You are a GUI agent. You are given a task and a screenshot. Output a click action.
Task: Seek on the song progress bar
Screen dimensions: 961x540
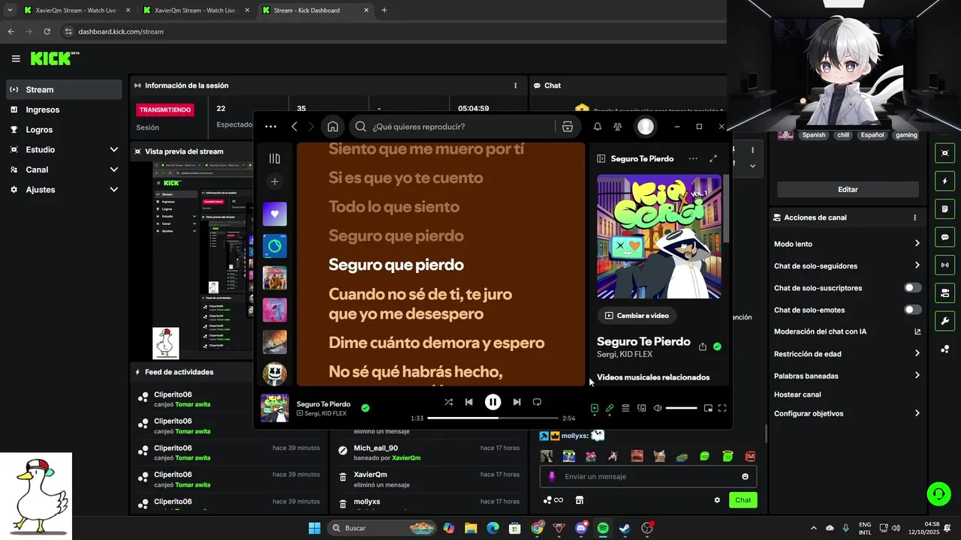[x=493, y=418]
